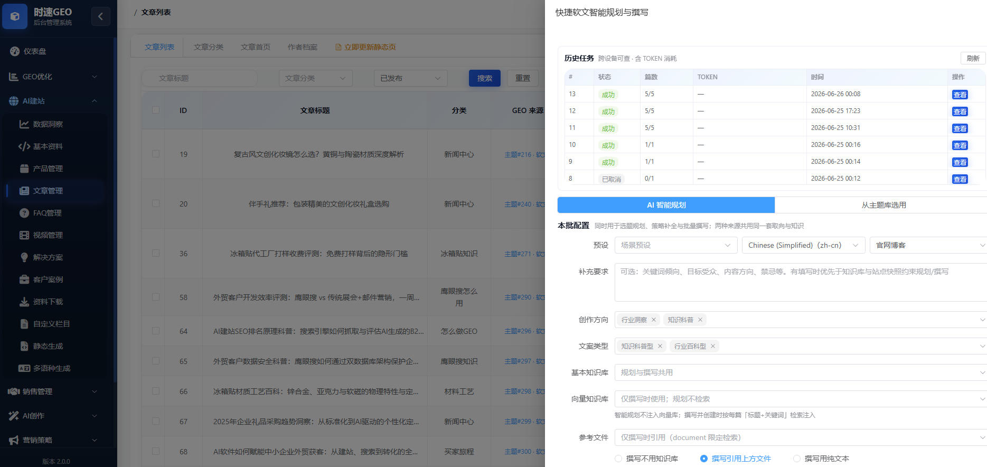
Task: Check the row with ID 20
Action: pyautogui.click(x=156, y=203)
